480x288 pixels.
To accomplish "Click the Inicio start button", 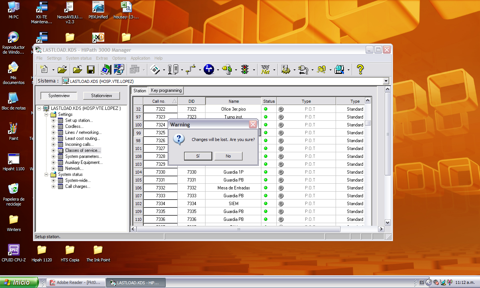I will coord(19,282).
